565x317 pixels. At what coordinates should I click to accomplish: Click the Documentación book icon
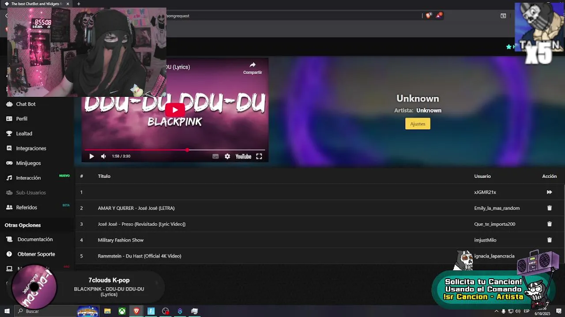point(9,240)
